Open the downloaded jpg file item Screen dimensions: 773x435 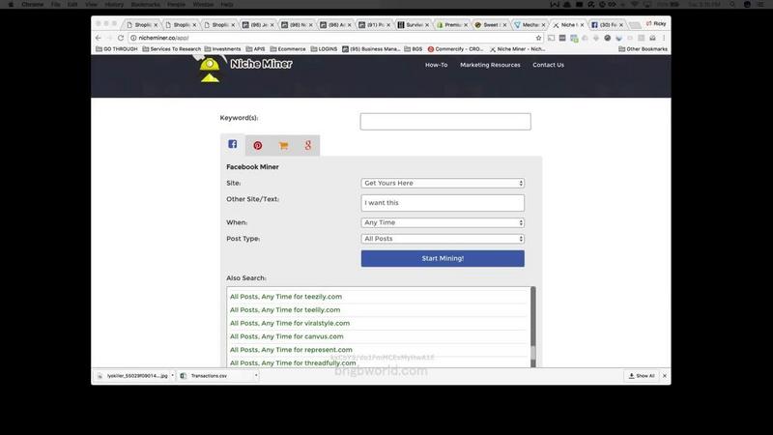(x=133, y=376)
